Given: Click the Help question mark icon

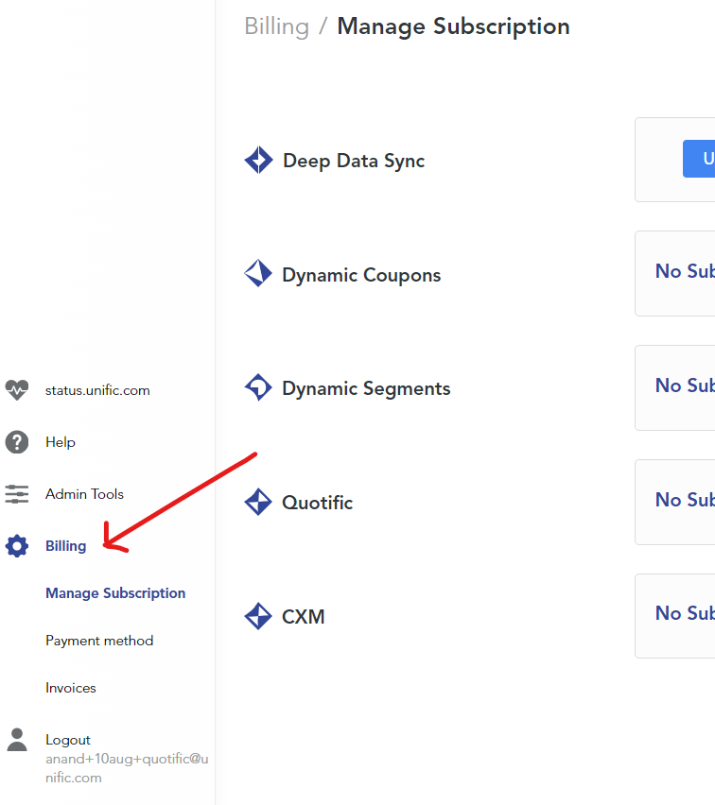Looking at the screenshot, I should tap(16, 441).
